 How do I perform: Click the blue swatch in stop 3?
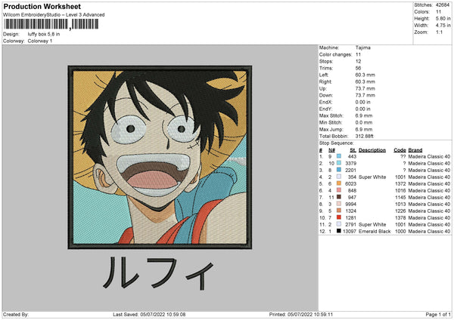[x=339, y=170]
